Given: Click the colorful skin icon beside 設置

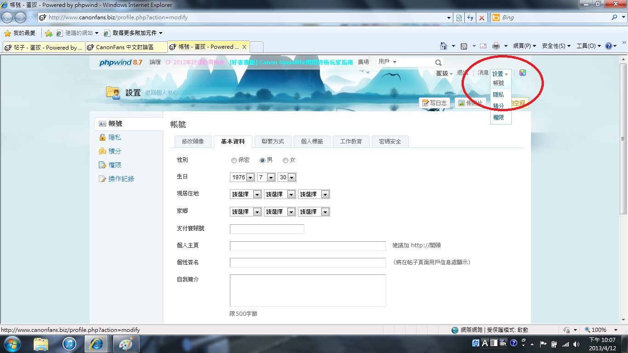Looking at the screenshot, I should point(522,73).
